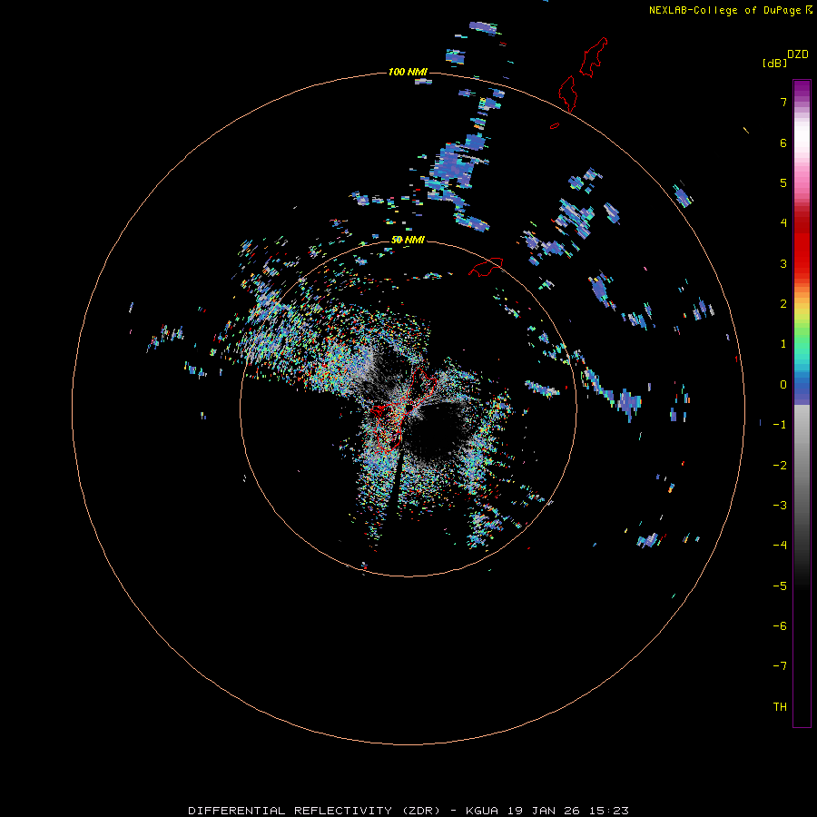The image size is (817, 817).
Task: Click the legend value 5
Action: [x=783, y=182]
